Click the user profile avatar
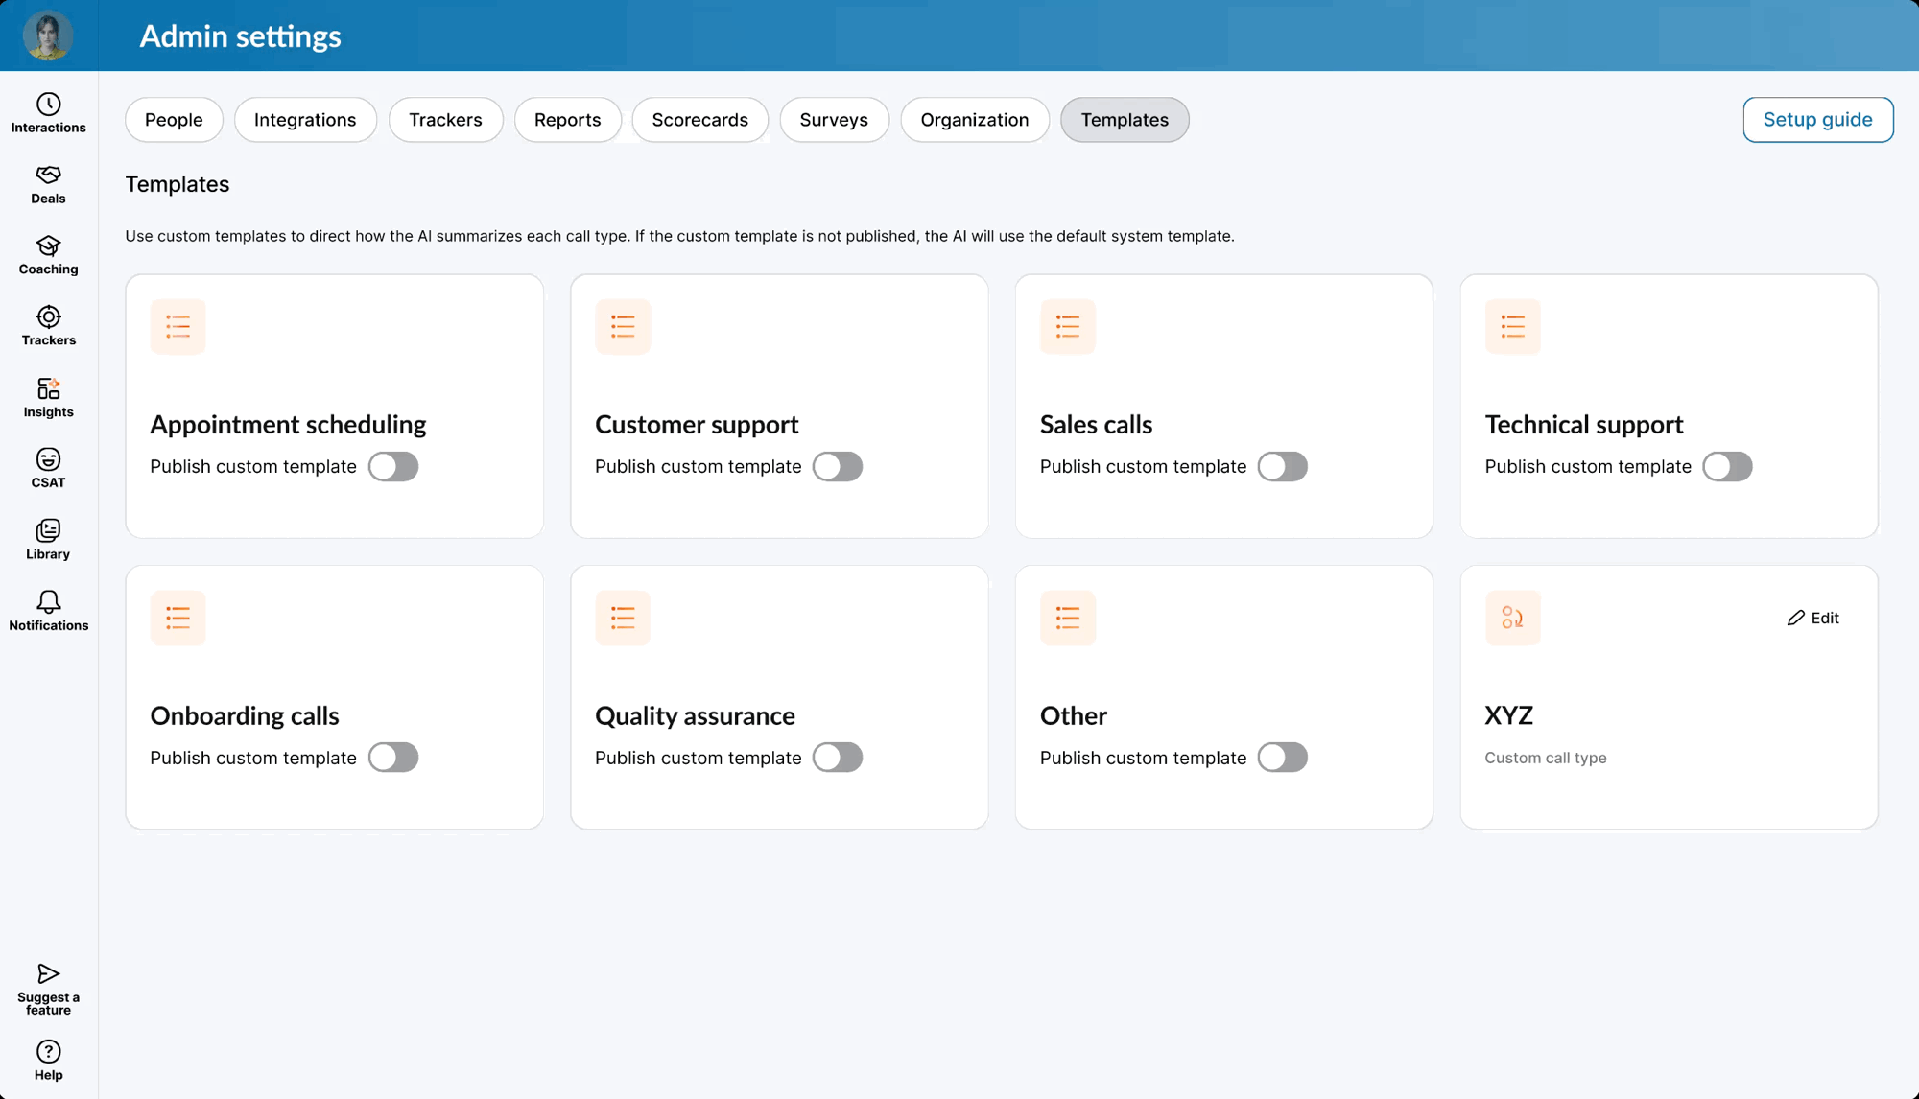Viewport: 1919px width, 1099px height. pos(48,35)
